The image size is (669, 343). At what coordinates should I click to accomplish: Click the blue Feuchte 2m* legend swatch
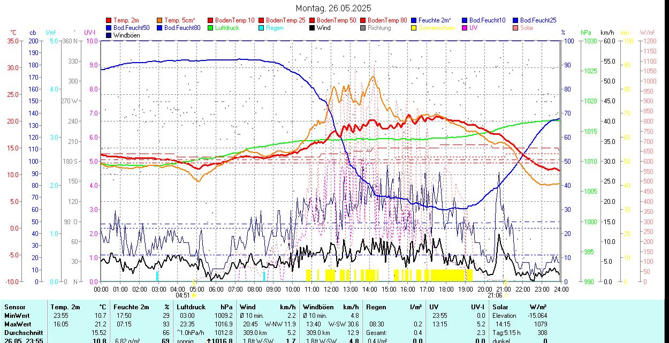tap(414, 20)
